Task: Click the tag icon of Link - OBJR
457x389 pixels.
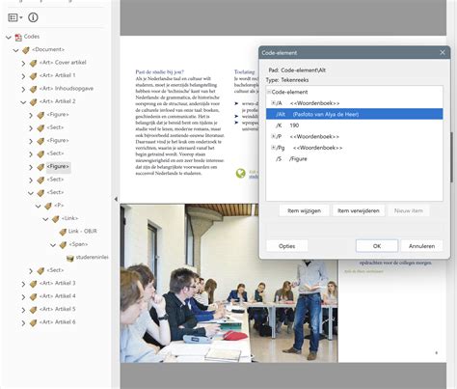Action: pos(63,232)
